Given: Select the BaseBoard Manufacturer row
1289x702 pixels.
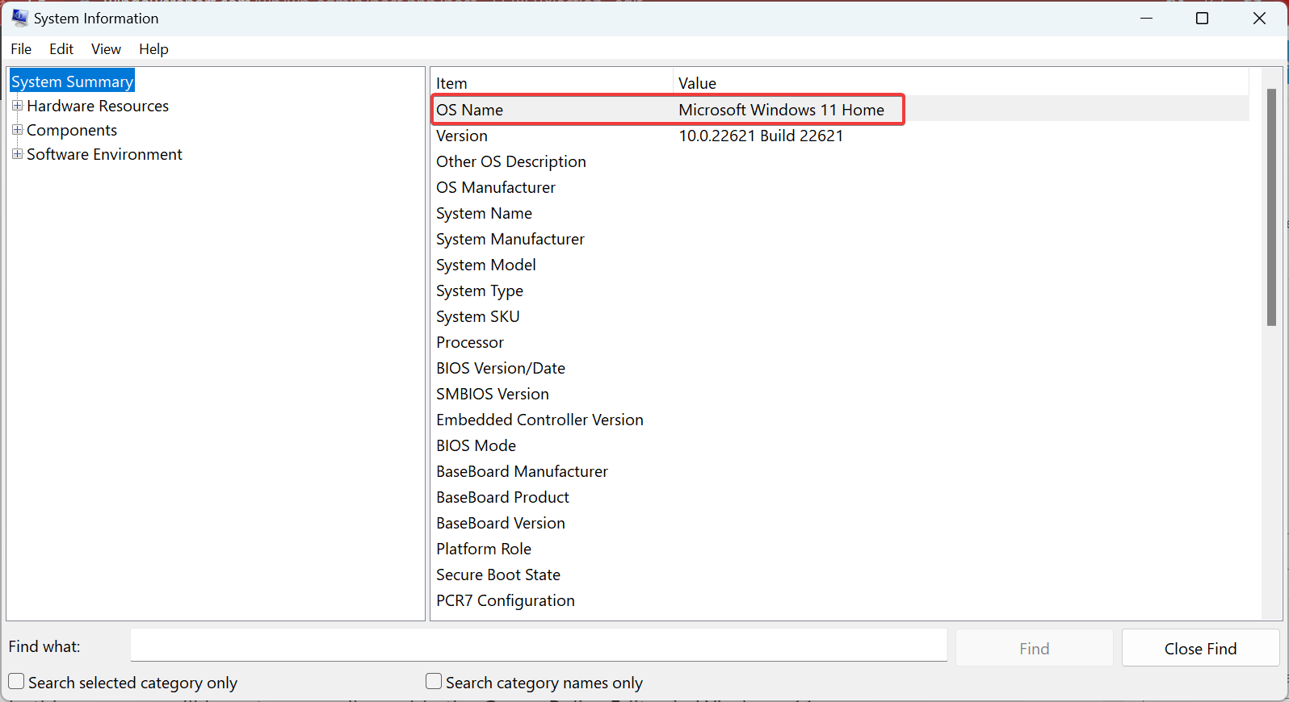Looking at the screenshot, I should click(x=840, y=471).
